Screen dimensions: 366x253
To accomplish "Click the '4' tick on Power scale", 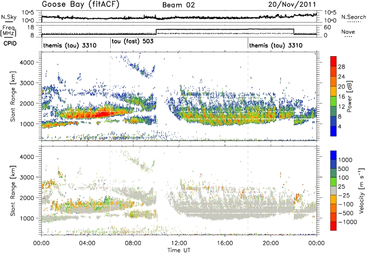I will point(339,126).
